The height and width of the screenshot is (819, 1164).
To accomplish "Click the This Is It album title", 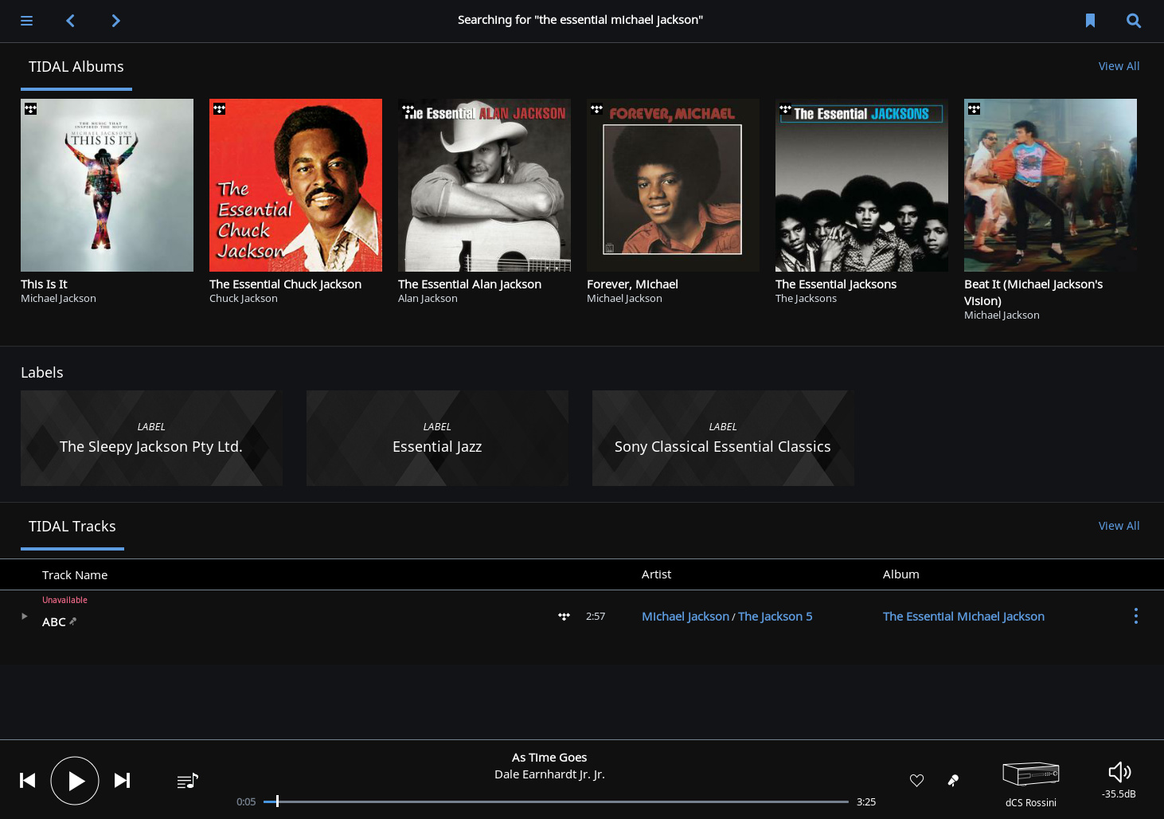I will 44,284.
